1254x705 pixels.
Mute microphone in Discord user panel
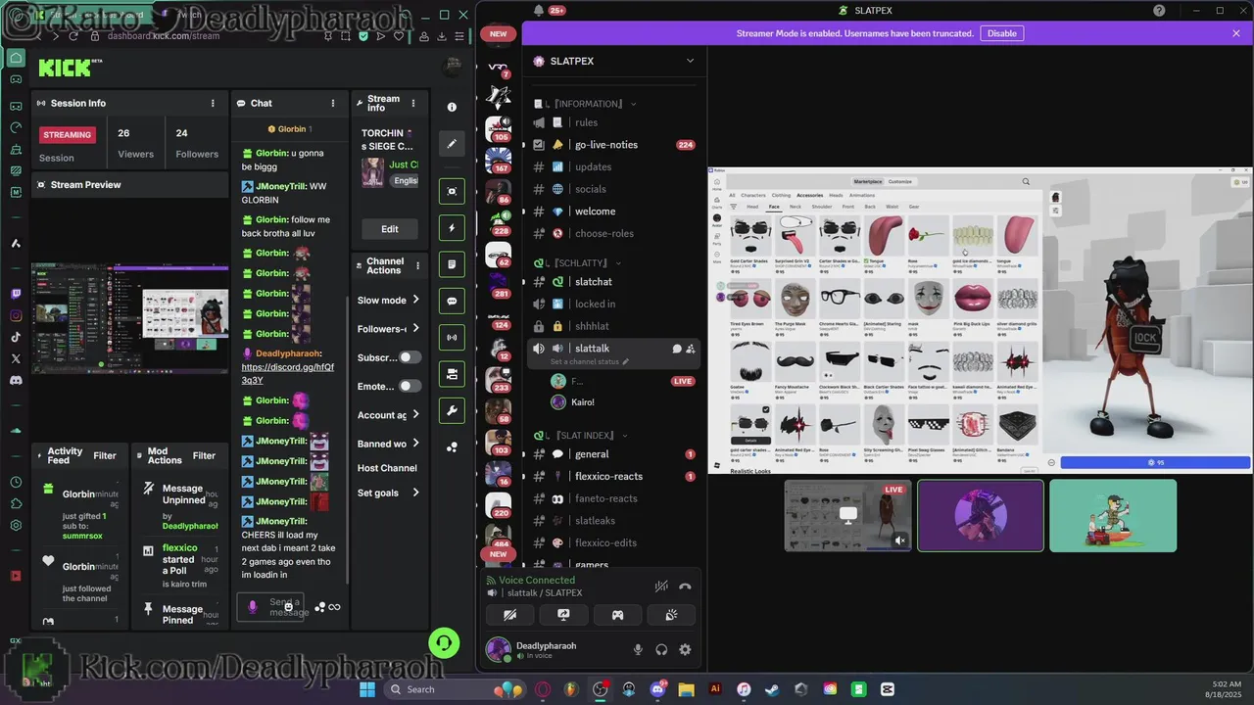(x=638, y=649)
